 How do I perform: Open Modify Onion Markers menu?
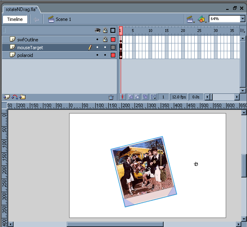pos(153,97)
